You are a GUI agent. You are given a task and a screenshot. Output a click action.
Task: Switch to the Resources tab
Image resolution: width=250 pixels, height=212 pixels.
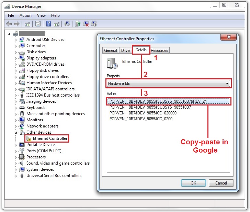[x=159, y=51]
